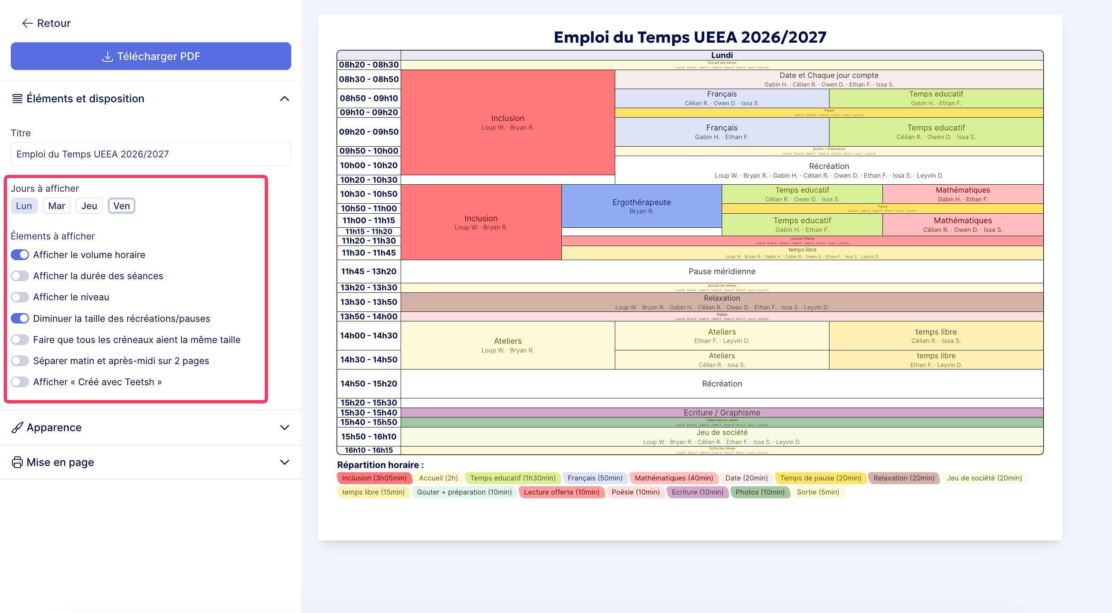Click the paintbrush icon beside Apparence
This screenshot has height=613, width=1112.
17,427
